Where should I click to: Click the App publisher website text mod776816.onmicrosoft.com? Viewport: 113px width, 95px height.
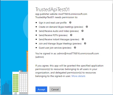[73, 14]
